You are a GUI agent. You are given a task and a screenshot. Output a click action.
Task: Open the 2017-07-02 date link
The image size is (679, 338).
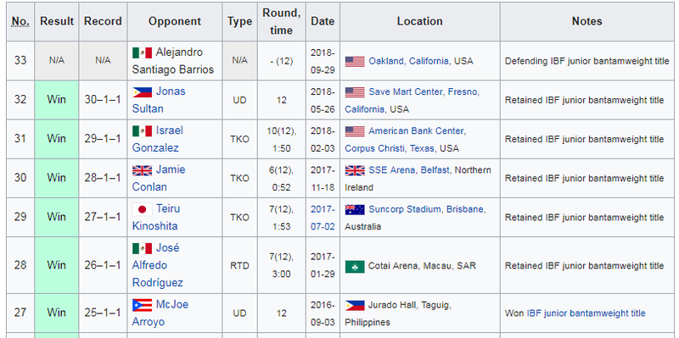tap(323, 218)
